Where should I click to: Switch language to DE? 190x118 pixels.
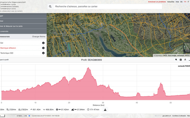pos(181,2)
